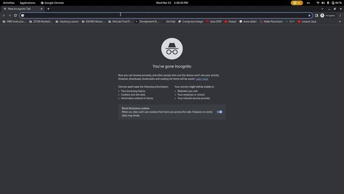Bookmark this tab with the star icon
Image resolution: width=344 pixels, height=194 pixels.
coord(310,16)
